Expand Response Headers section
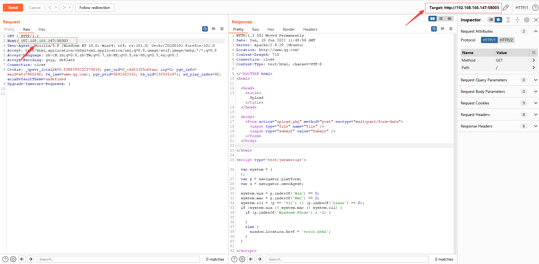The width and height of the screenshot is (539, 264). [x=535, y=126]
